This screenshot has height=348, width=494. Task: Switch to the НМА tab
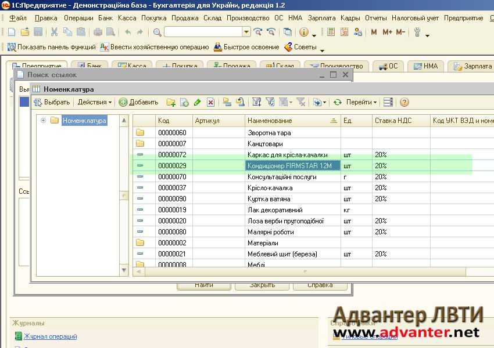pos(425,66)
